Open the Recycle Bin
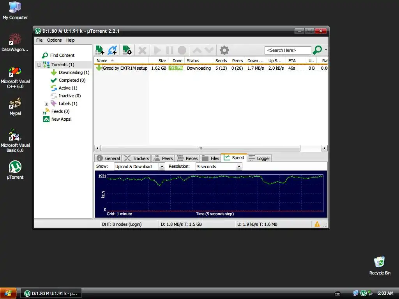 coord(380,266)
